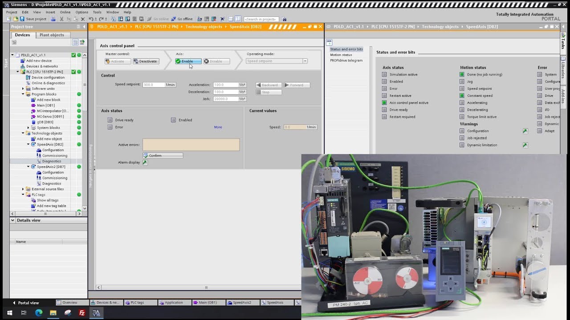Click the Redo arrow icon
The height and width of the screenshot is (320, 570).
coord(101,19)
